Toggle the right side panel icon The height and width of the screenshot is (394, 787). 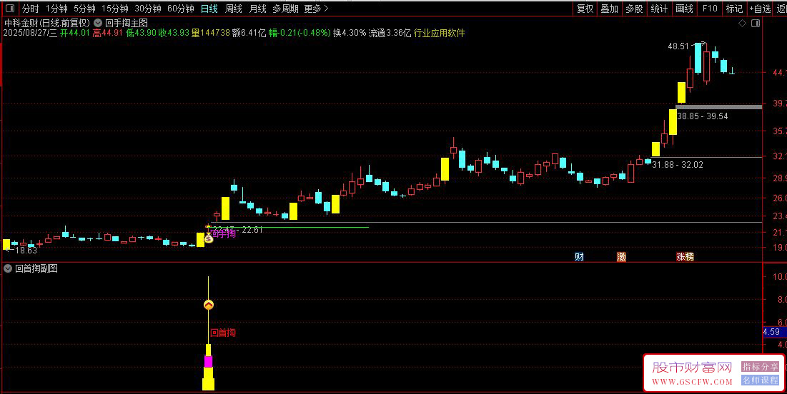pyautogui.click(x=756, y=24)
